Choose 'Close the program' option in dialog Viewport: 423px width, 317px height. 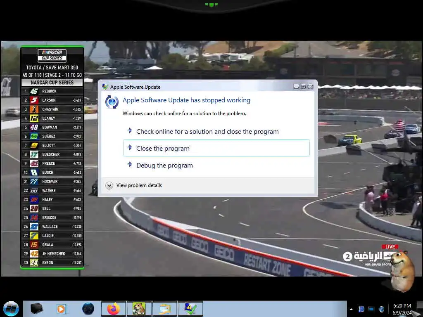pos(216,148)
